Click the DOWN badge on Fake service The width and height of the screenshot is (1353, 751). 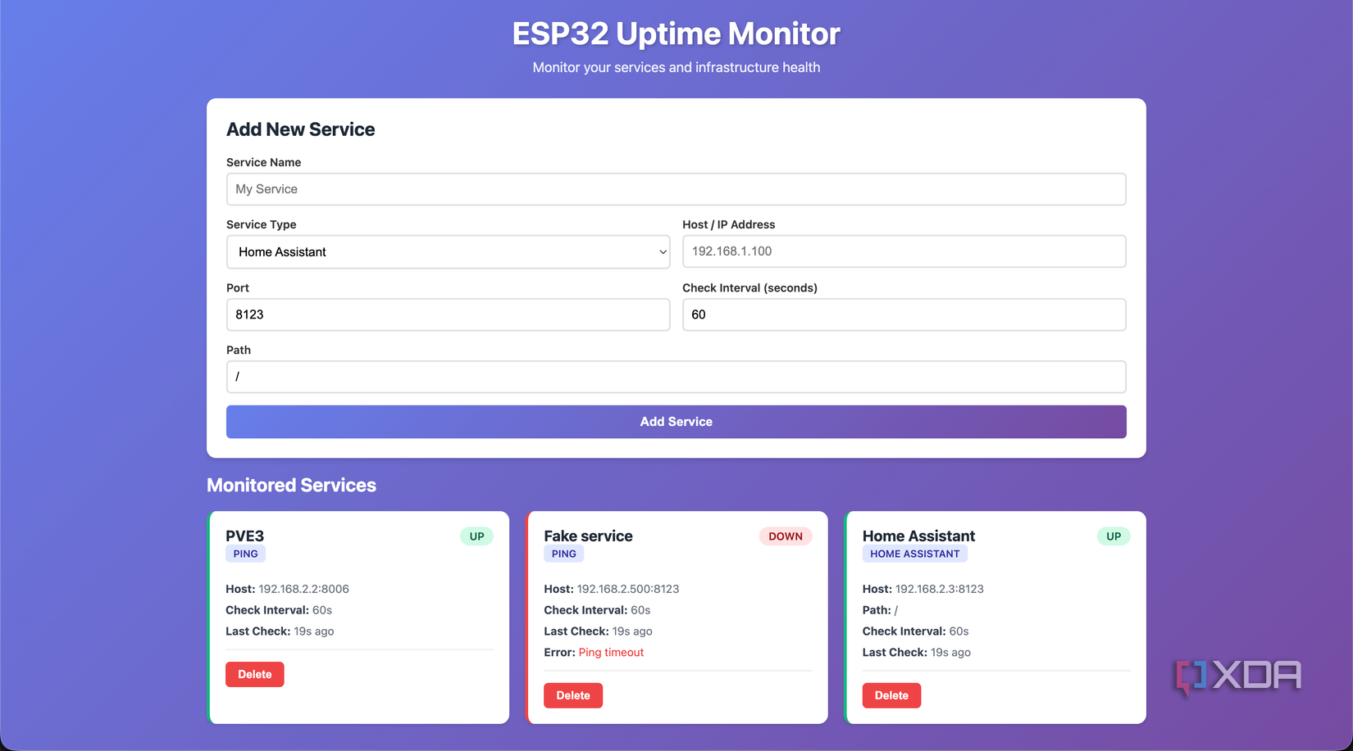pos(785,536)
